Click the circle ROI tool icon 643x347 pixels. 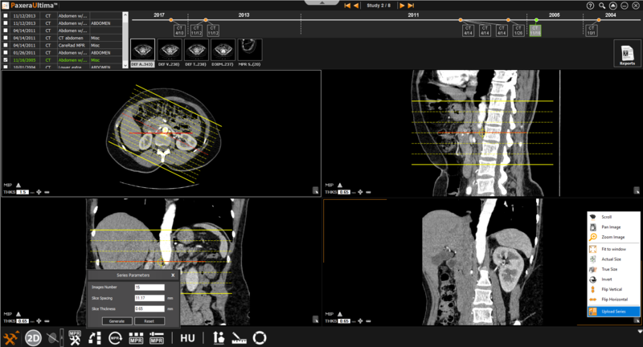click(259, 338)
